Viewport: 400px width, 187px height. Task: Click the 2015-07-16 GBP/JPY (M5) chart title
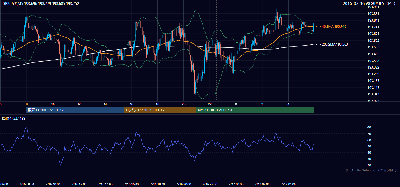(x=369, y=4)
